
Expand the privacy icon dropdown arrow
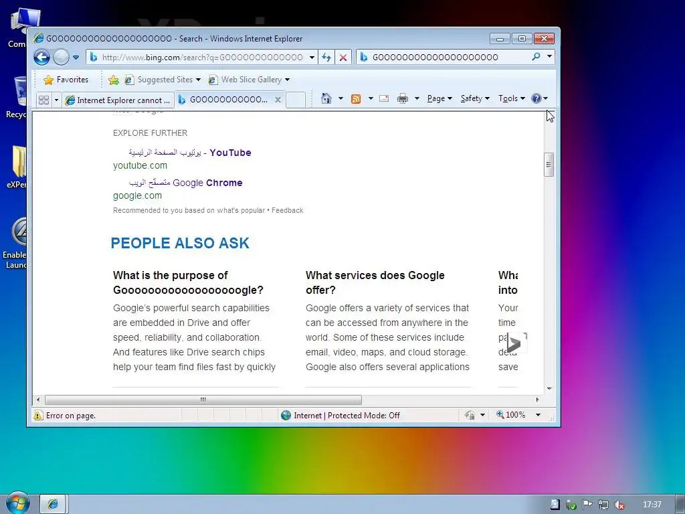(x=482, y=415)
